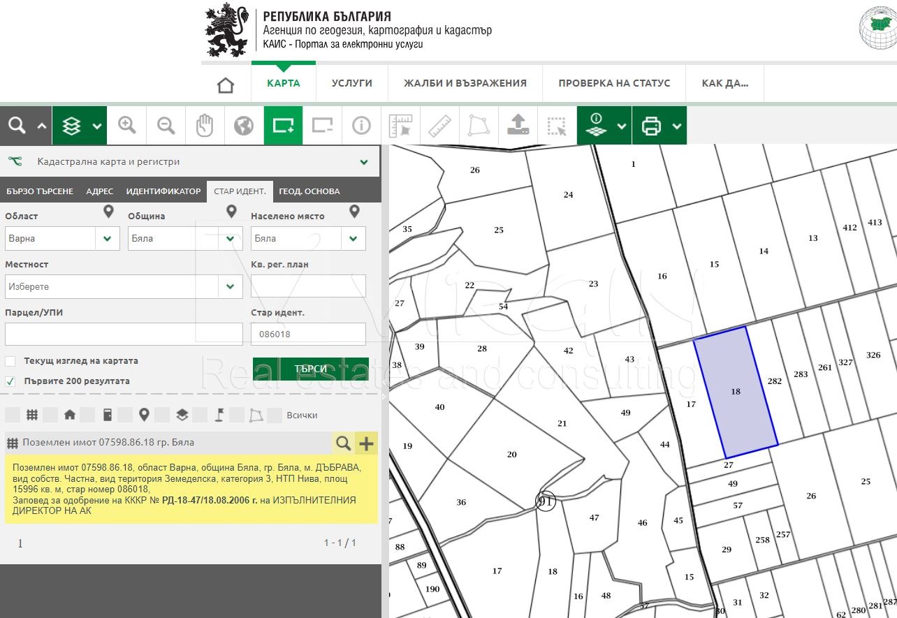Click the upload file icon in toolbar
The height and width of the screenshot is (618, 897).
[517, 126]
